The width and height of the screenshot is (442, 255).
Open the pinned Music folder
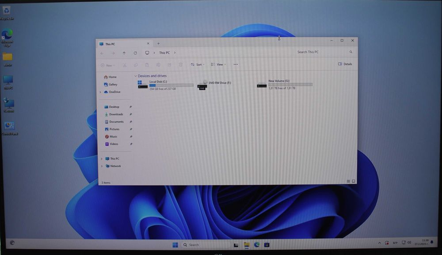click(x=111, y=136)
